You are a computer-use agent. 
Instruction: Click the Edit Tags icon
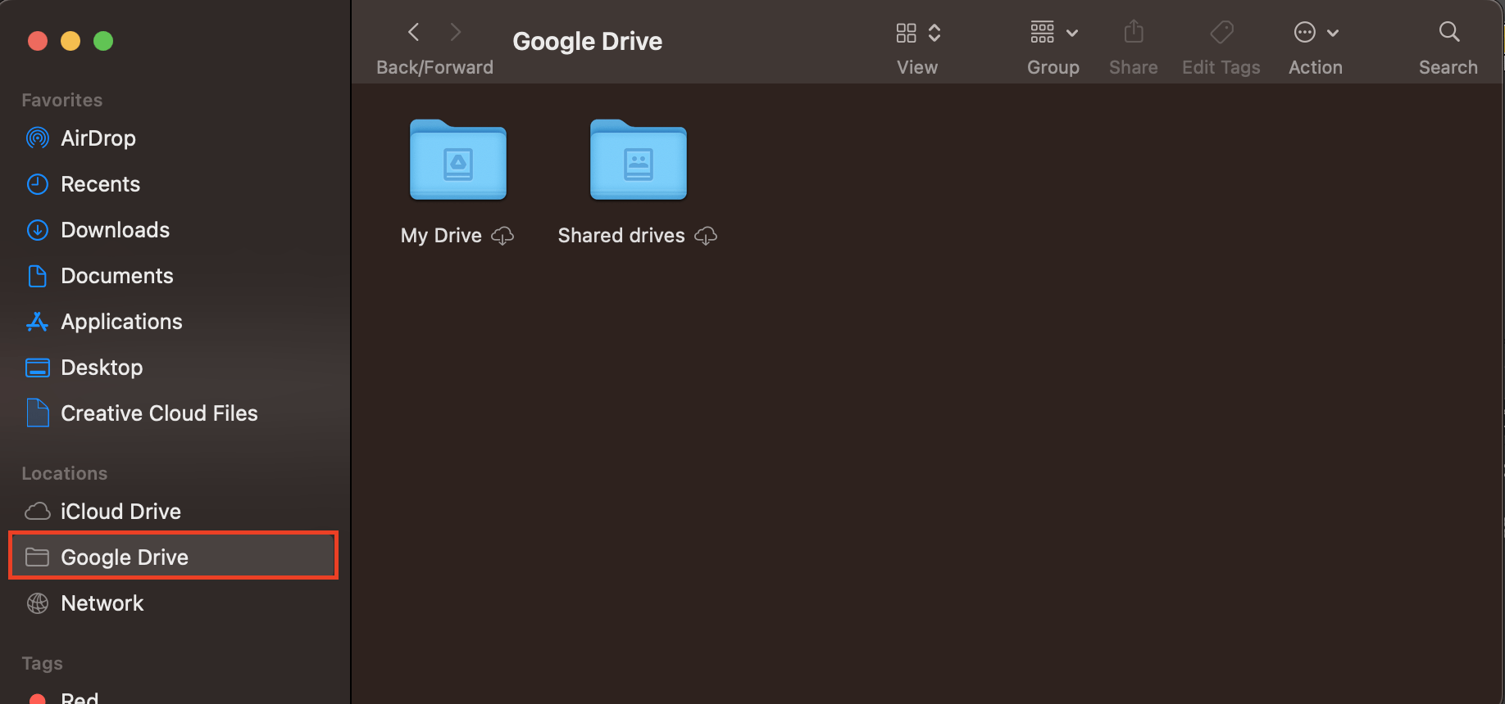coord(1221,33)
